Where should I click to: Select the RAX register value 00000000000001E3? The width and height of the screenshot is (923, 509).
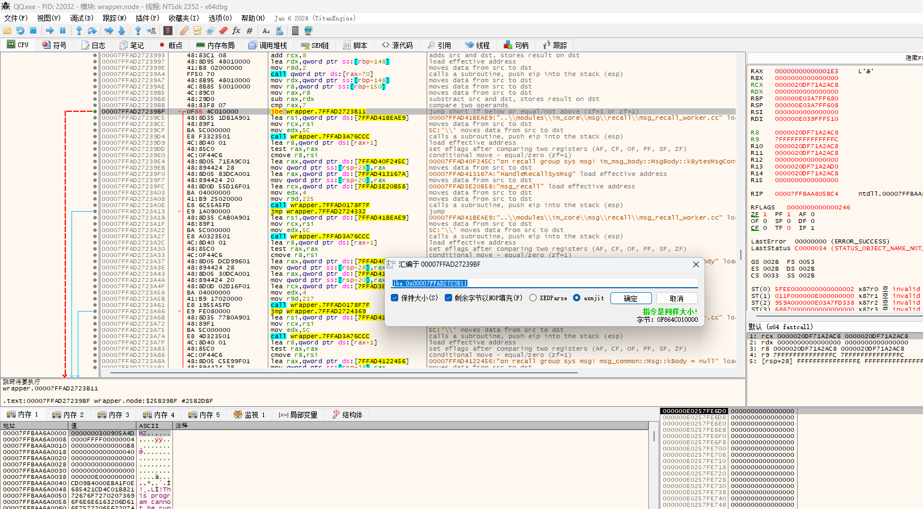[x=806, y=71]
